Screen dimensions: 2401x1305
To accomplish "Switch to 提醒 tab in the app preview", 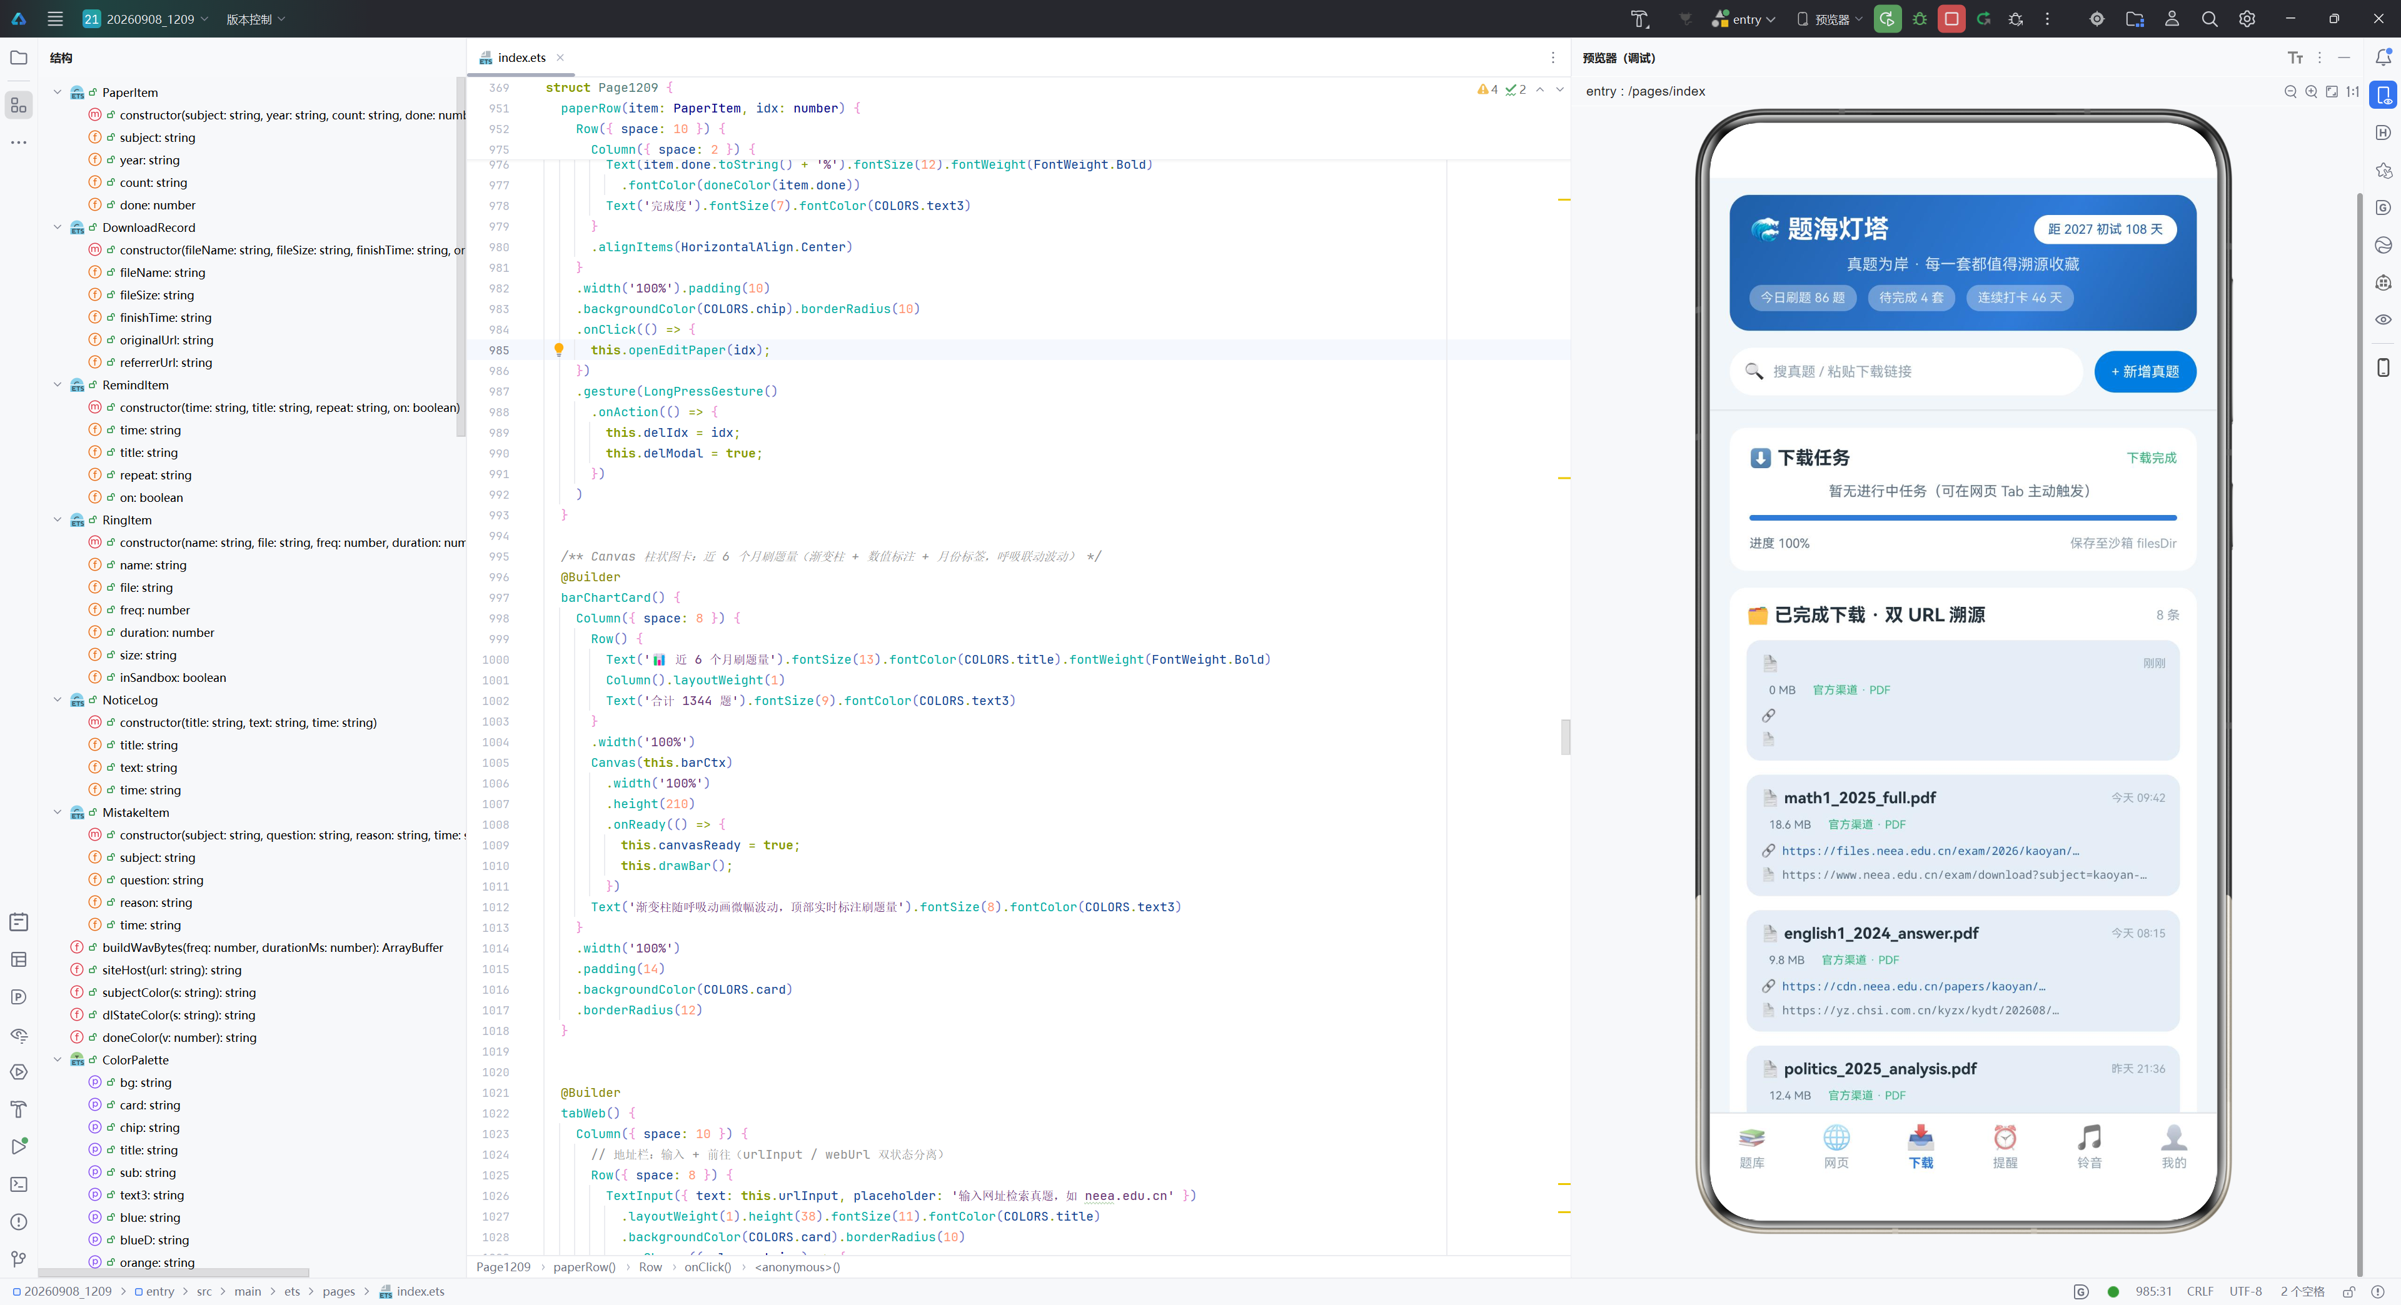I will point(2005,1147).
